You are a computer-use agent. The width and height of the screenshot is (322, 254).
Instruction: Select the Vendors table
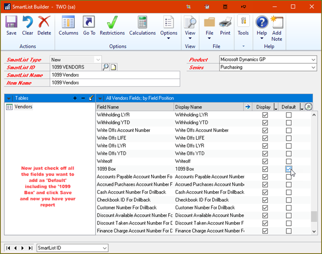point(23,107)
